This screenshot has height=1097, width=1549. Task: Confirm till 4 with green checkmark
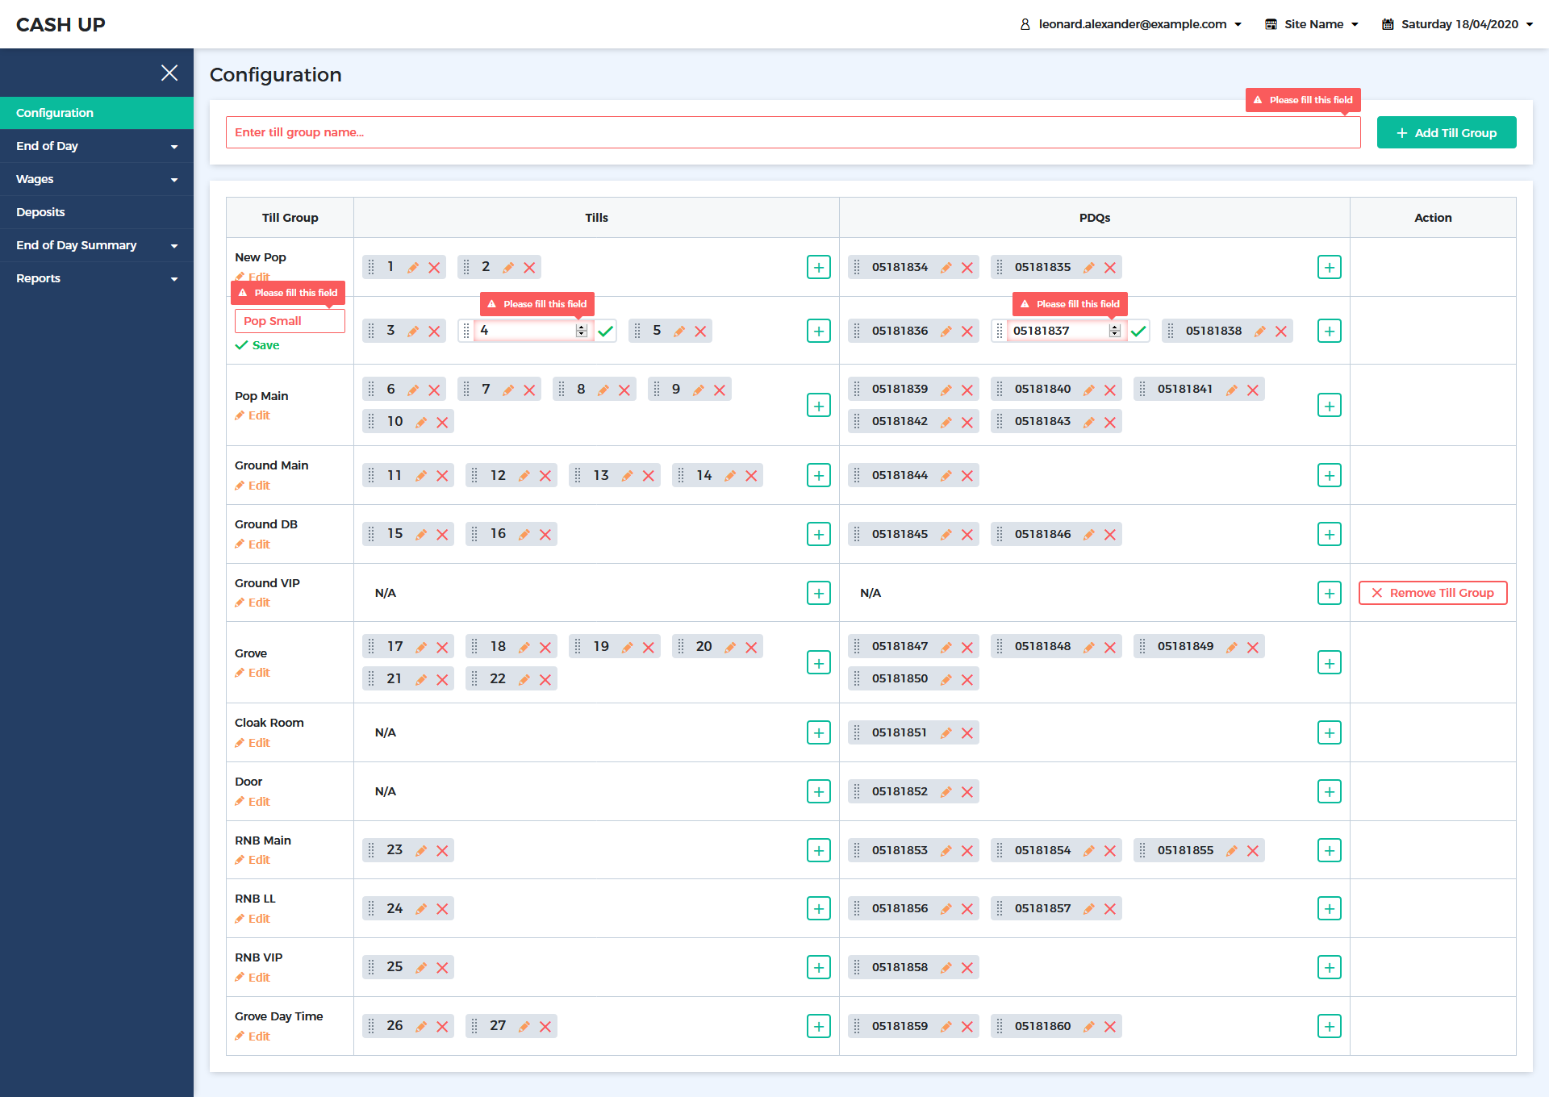coord(606,331)
